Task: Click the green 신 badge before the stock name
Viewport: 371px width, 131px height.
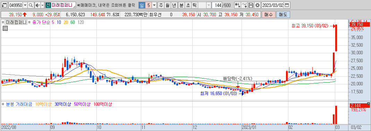Action: click(x=48, y=5)
